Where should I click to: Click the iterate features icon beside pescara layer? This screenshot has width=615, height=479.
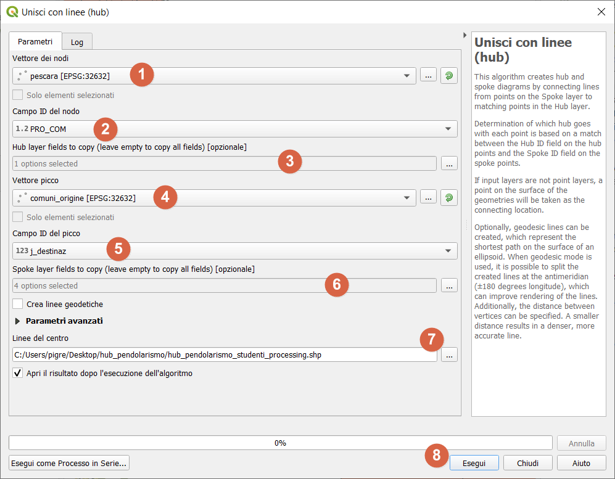(x=448, y=76)
